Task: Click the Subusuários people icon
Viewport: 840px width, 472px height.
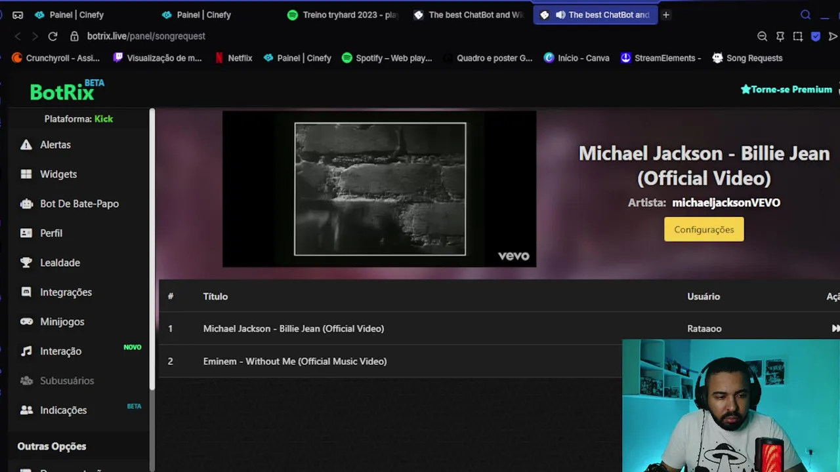Action: (x=26, y=381)
